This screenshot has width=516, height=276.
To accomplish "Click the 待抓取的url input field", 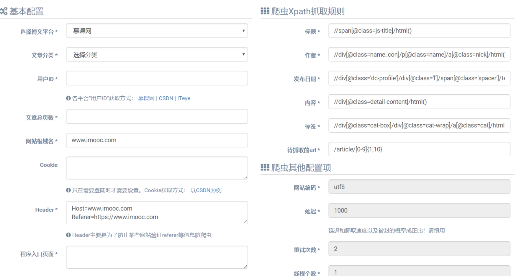I will [x=419, y=149].
